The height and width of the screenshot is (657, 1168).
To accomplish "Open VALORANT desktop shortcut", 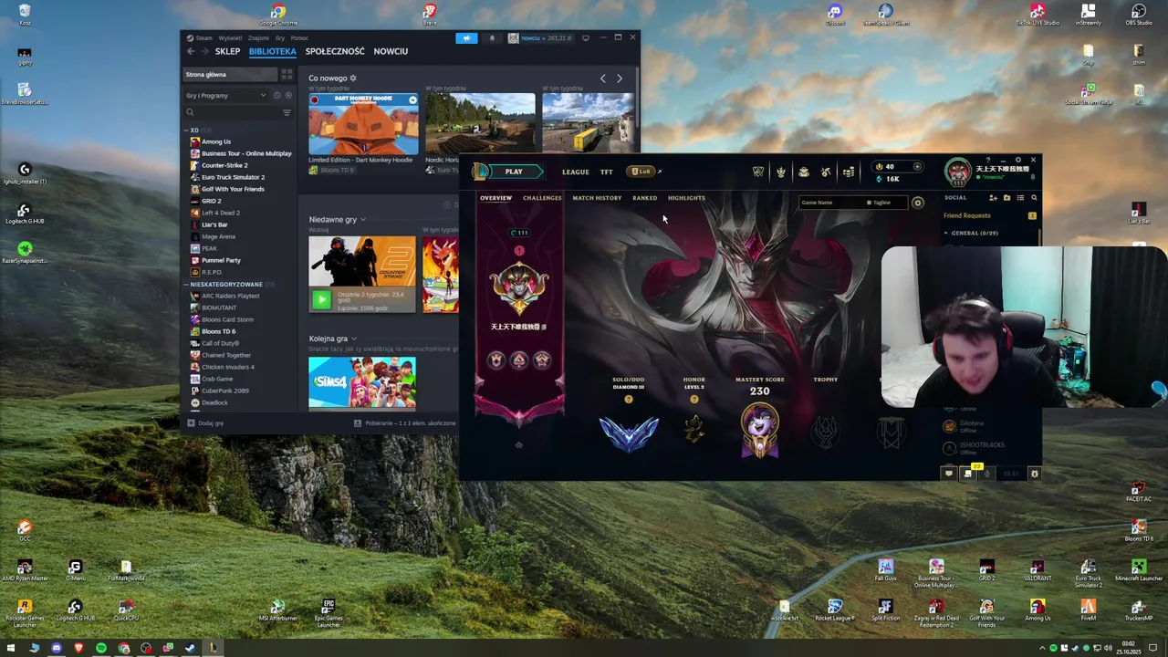I will click(x=1037, y=571).
